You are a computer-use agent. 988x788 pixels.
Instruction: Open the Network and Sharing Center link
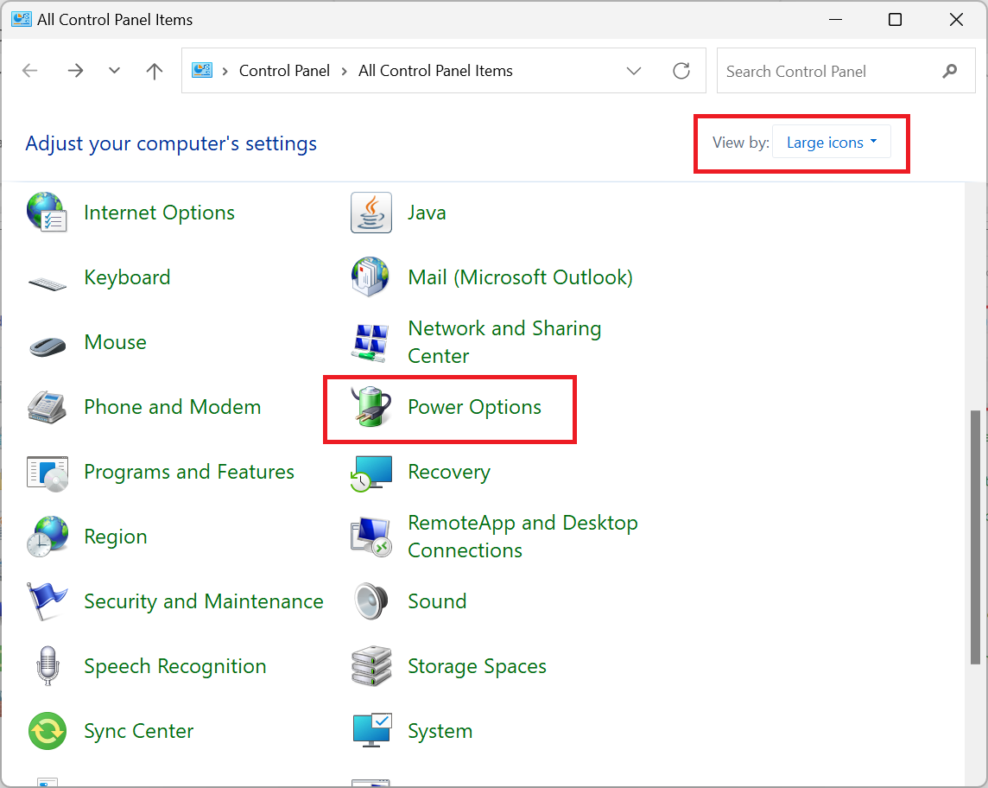click(504, 342)
